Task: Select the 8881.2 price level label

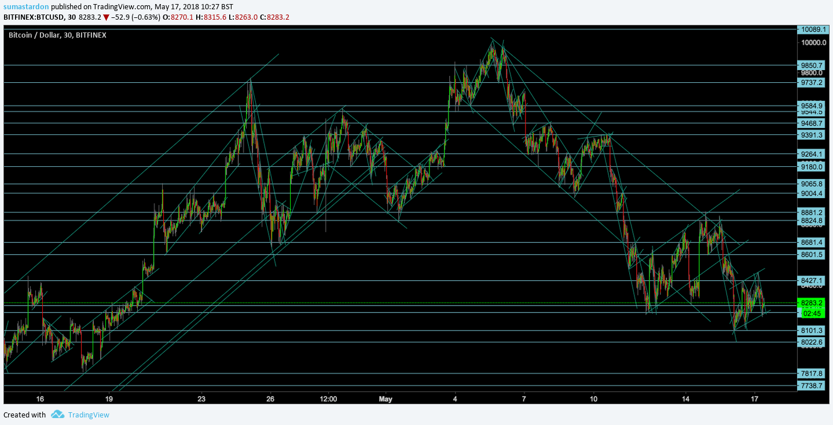Action: (811, 212)
